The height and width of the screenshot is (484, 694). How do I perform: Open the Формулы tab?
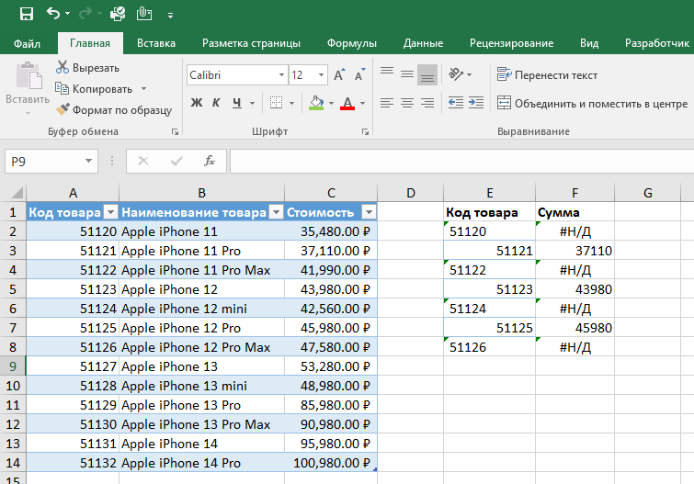352,43
